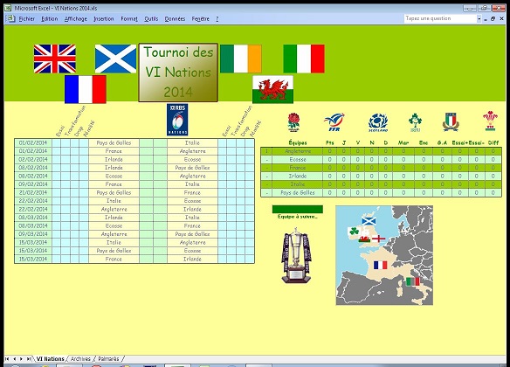Switch to the Archives sheet tab
510x367 pixels.
(80, 359)
